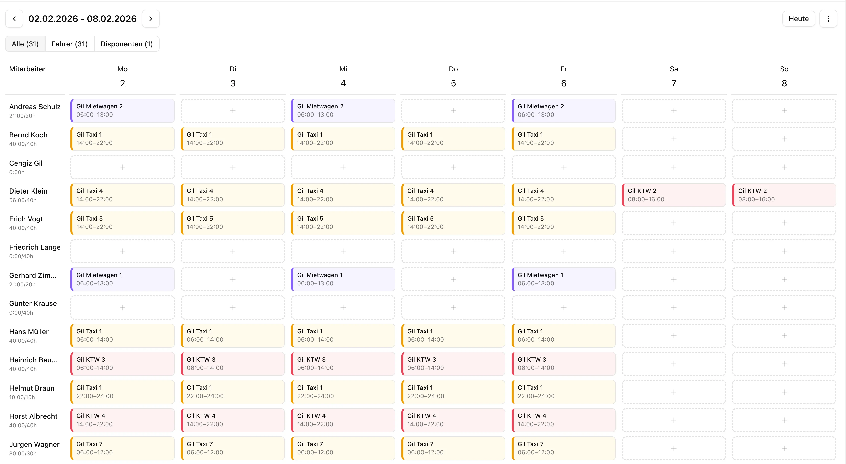The image size is (846, 464).
Task: Select the Alle (31) tab
Action: click(x=25, y=44)
